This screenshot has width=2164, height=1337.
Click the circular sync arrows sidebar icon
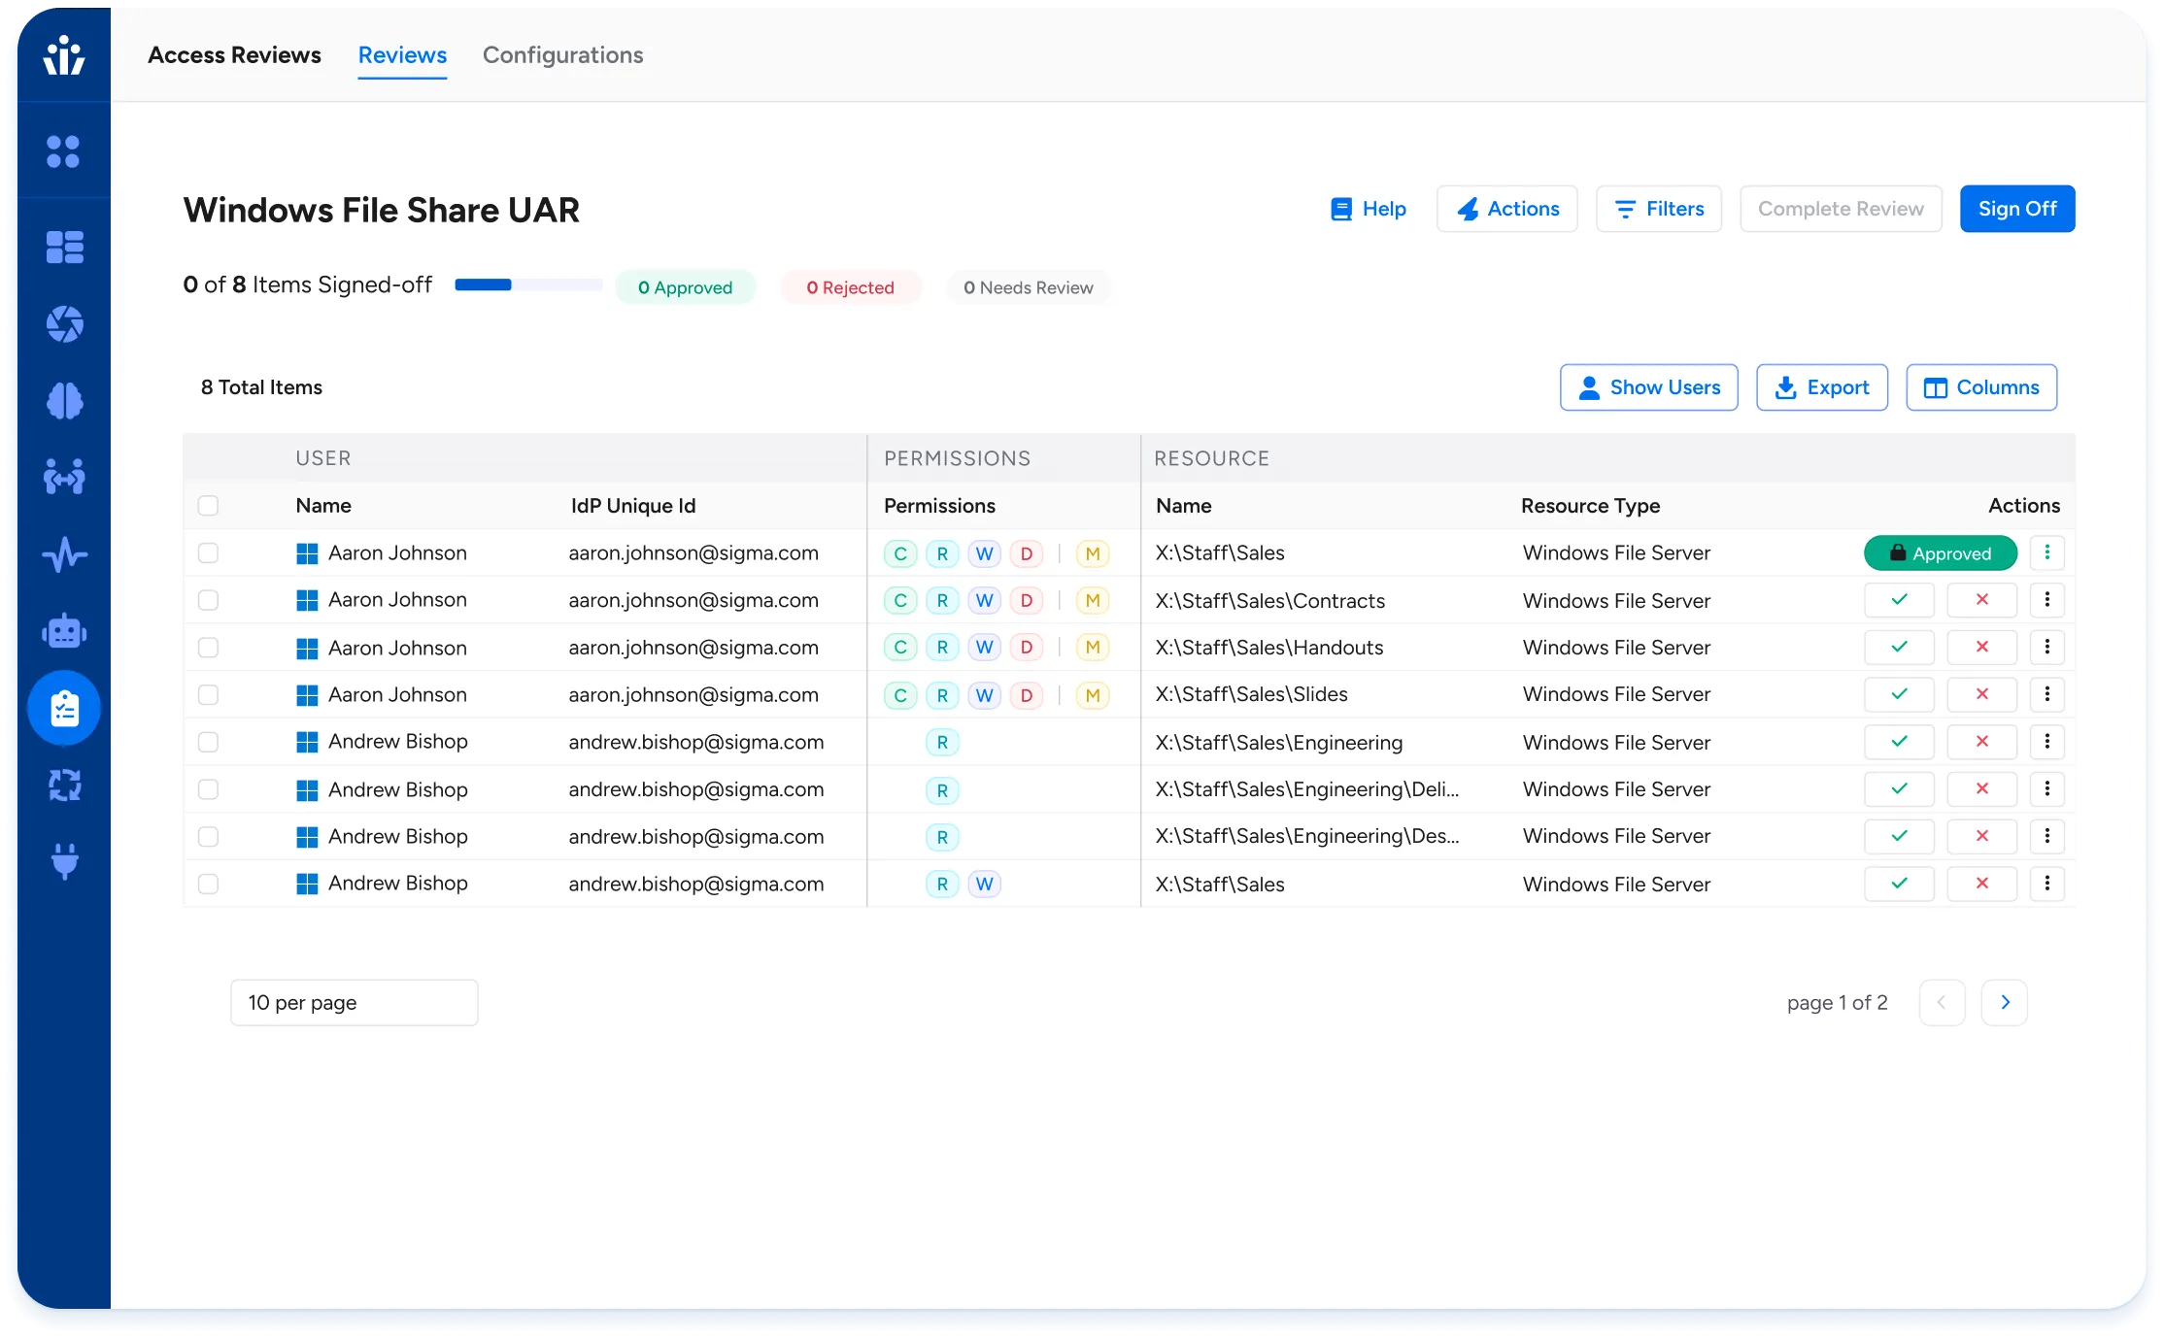[x=64, y=785]
